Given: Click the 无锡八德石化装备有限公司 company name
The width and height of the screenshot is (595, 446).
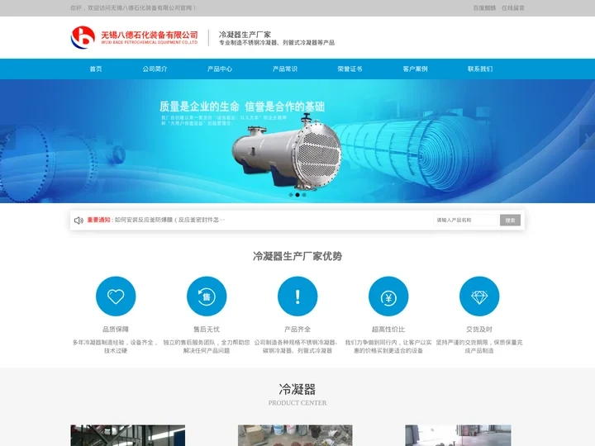Looking at the screenshot, I should [149, 35].
